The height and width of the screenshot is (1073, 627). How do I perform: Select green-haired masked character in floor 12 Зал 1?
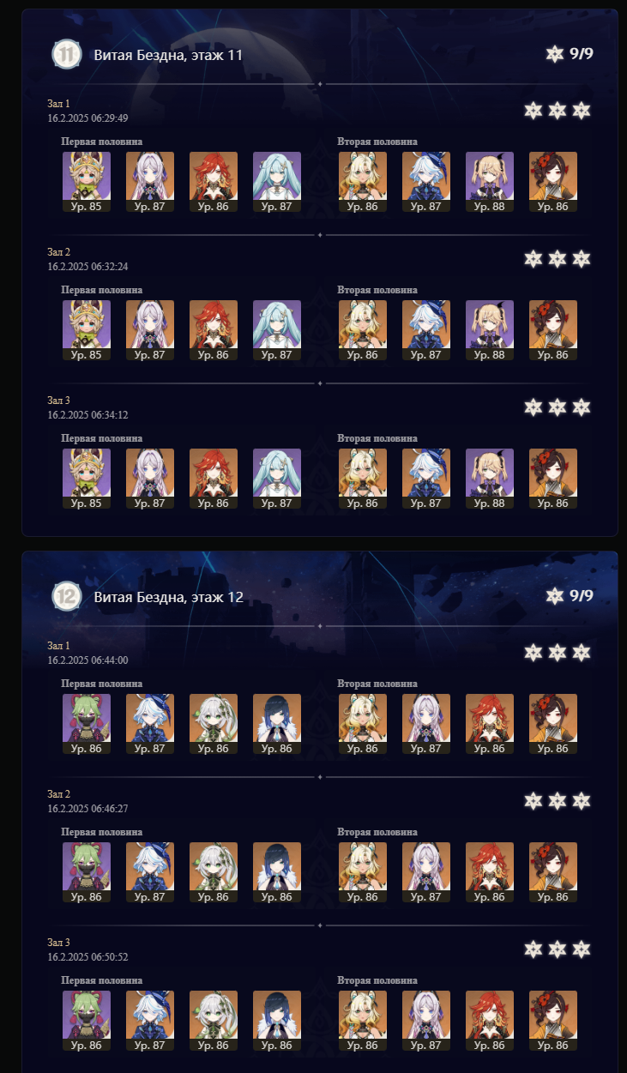point(87,724)
